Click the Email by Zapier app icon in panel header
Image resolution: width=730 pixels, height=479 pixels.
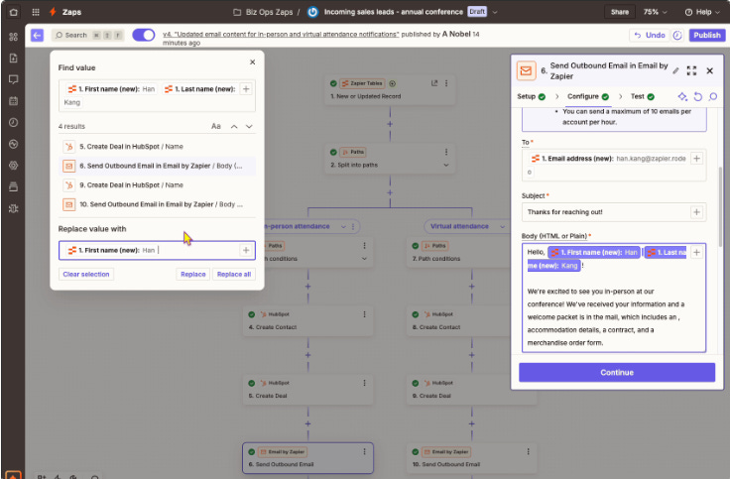(x=526, y=70)
